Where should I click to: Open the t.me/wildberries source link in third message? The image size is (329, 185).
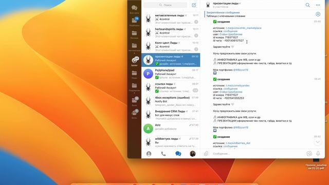tap(238, 143)
